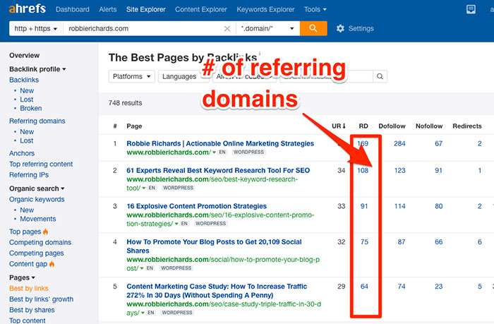Open Top content sidebar link
The width and height of the screenshot is (494, 324).
click(x=28, y=320)
